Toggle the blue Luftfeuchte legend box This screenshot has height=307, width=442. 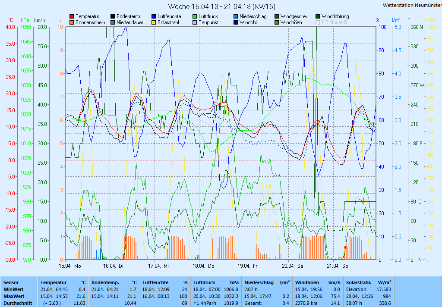coord(154,17)
